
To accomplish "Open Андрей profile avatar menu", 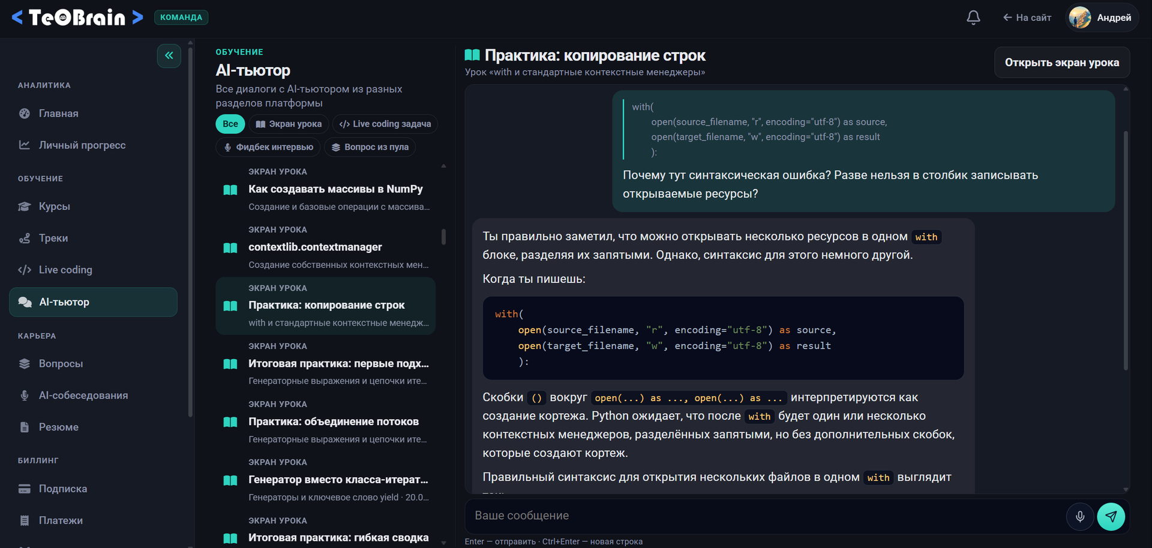I will coord(1102,17).
